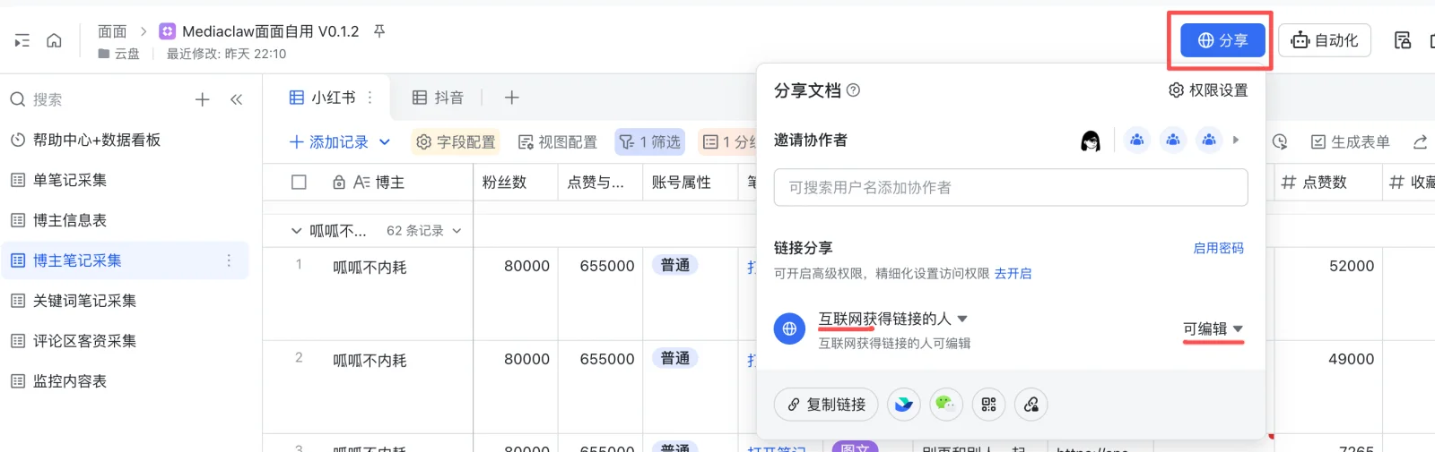Viewport: 1435px width, 452px height.
Task: Click cell with value 52000
Action: point(1351,266)
